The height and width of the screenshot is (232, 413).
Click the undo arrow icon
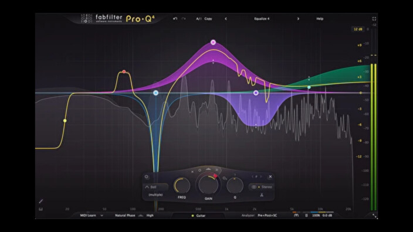tap(175, 19)
